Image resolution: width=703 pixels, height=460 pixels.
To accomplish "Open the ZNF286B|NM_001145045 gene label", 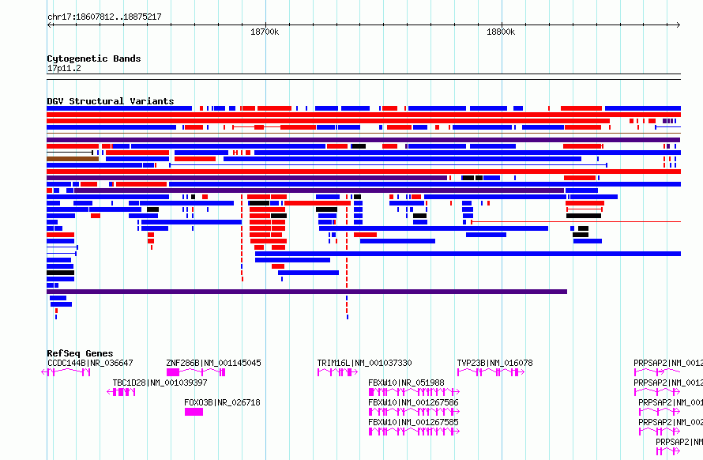I will click(x=213, y=363).
